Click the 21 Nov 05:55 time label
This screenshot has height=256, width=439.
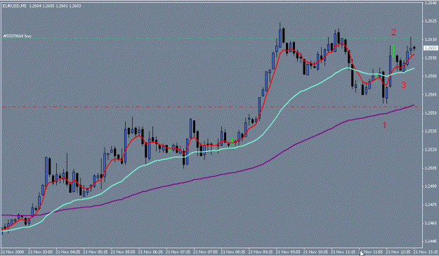tap(123, 252)
